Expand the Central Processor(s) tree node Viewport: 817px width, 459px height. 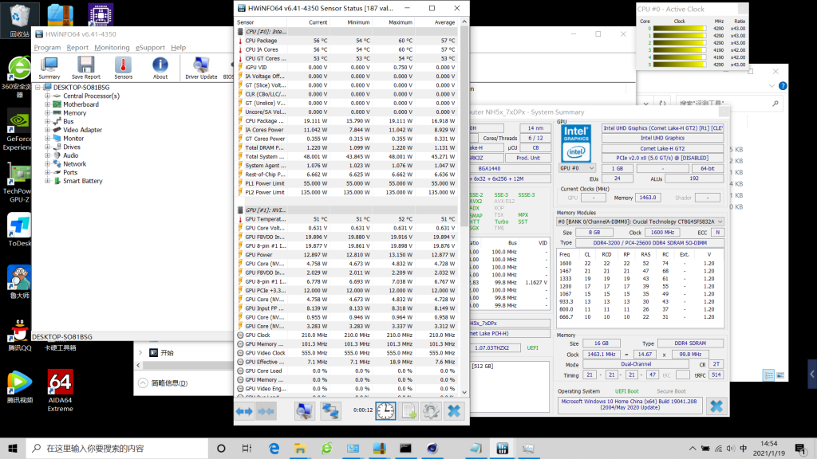[x=47, y=96]
